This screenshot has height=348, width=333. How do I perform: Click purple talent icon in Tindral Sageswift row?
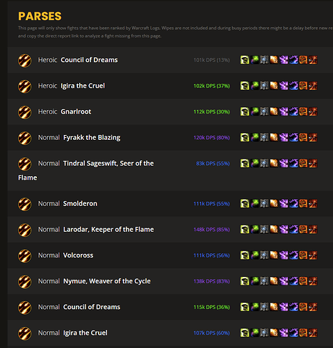click(284, 164)
